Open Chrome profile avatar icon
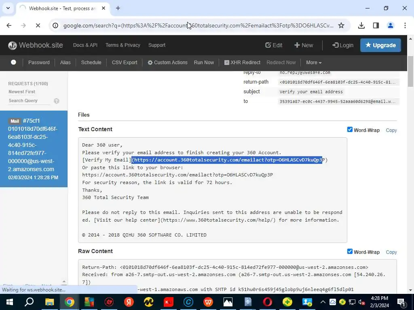 391,25
